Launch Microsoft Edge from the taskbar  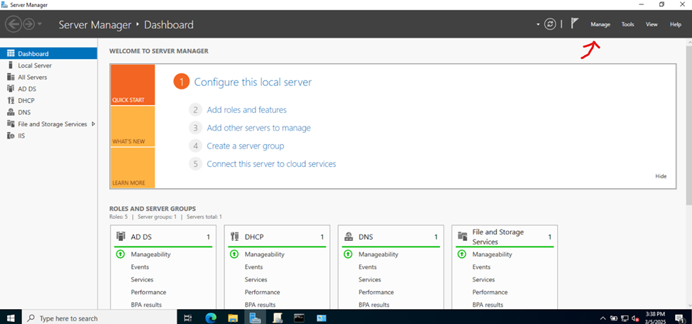click(211, 318)
